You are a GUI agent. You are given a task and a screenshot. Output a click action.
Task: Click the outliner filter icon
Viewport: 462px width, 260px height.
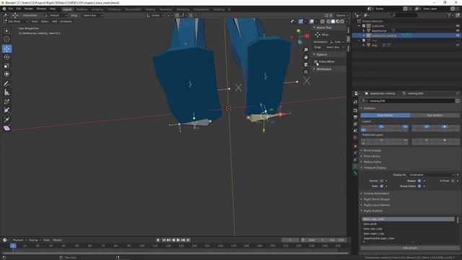(449, 15)
